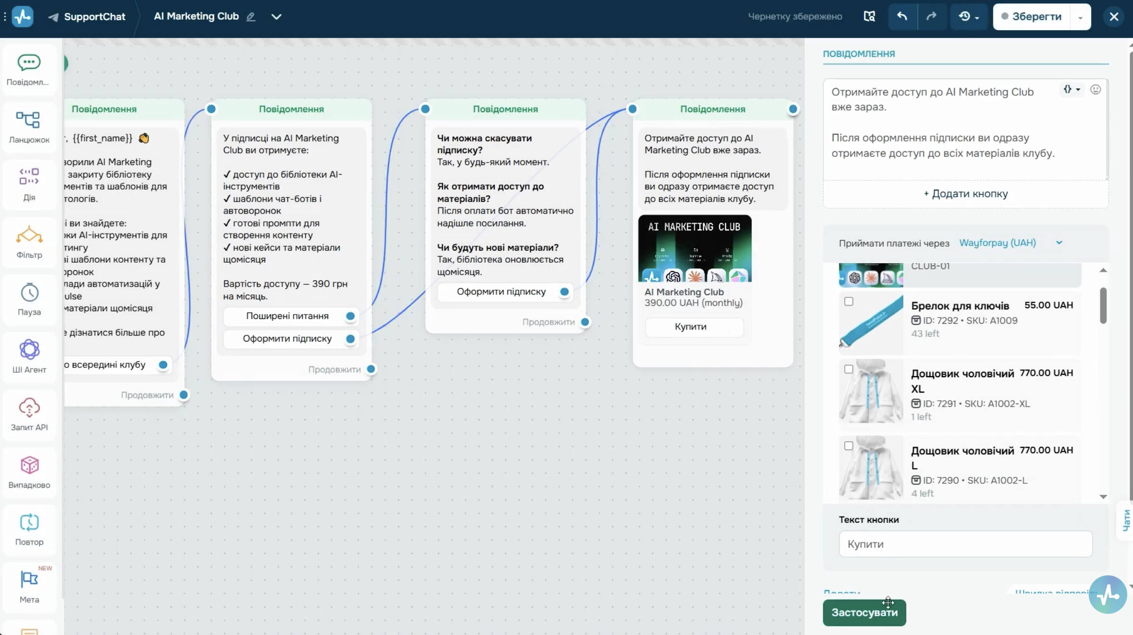Click the ID: 7292 • SKU: A1009 text
The width and height of the screenshot is (1133, 635).
969,321
